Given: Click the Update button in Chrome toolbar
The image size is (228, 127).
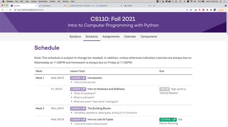Looking at the screenshot, I should 222,10.
